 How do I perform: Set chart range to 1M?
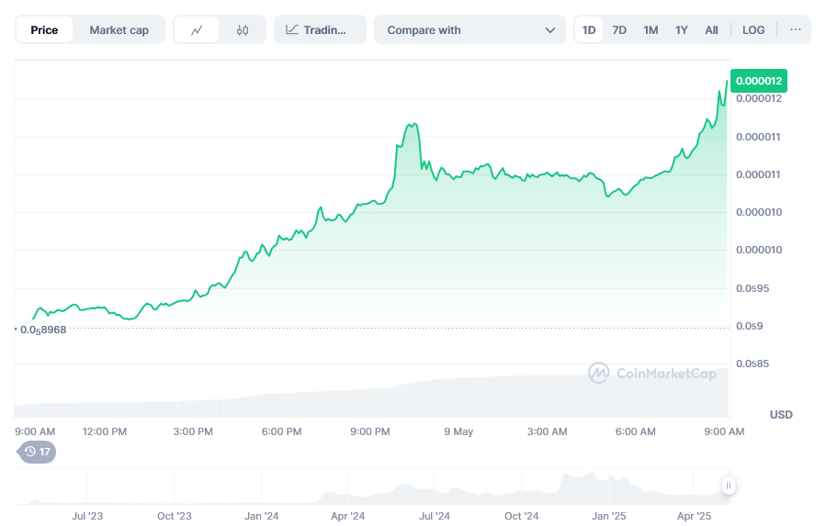tap(651, 30)
